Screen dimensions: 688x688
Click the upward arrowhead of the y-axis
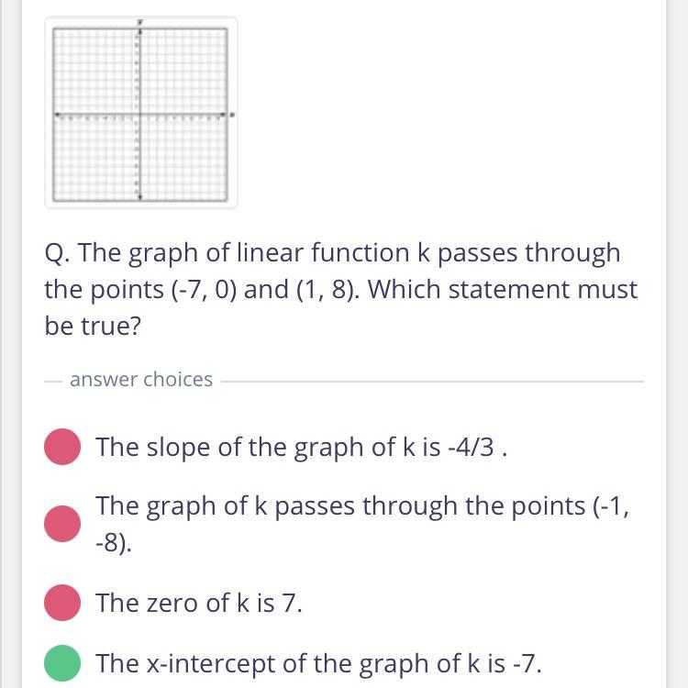click(140, 31)
